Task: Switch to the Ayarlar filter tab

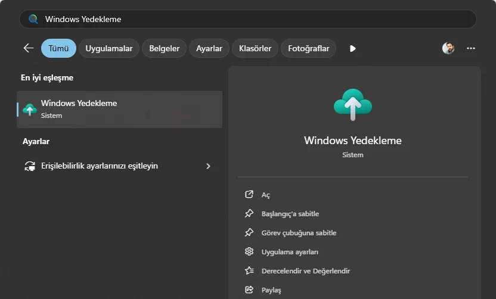Action: [209, 48]
